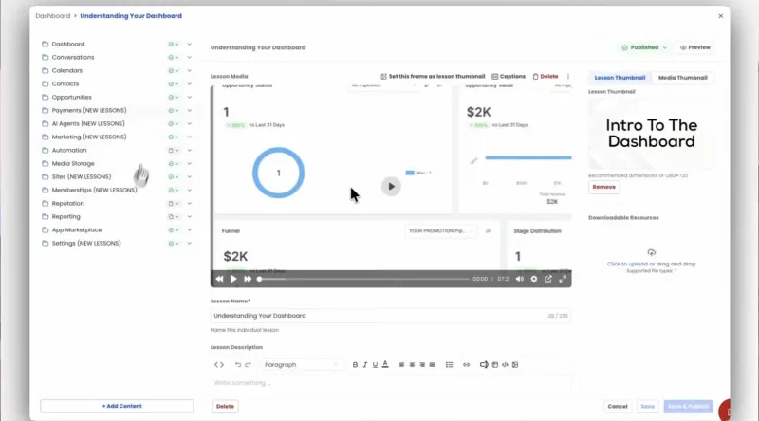Viewport: 759px width, 421px height.
Task: Open Captions for lesson media
Action: click(509, 77)
